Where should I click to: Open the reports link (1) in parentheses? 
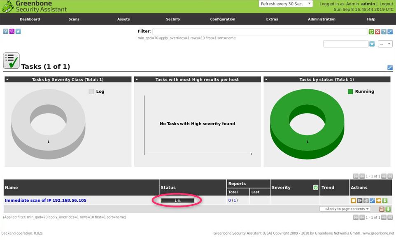point(235,200)
